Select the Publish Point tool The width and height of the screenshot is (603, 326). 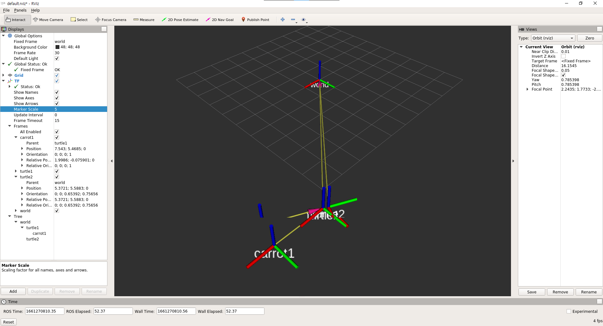tap(255, 20)
